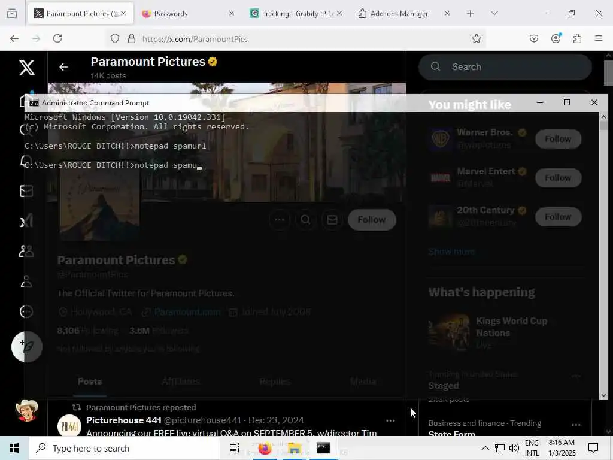Click the site padlock icon

[x=132, y=38]
